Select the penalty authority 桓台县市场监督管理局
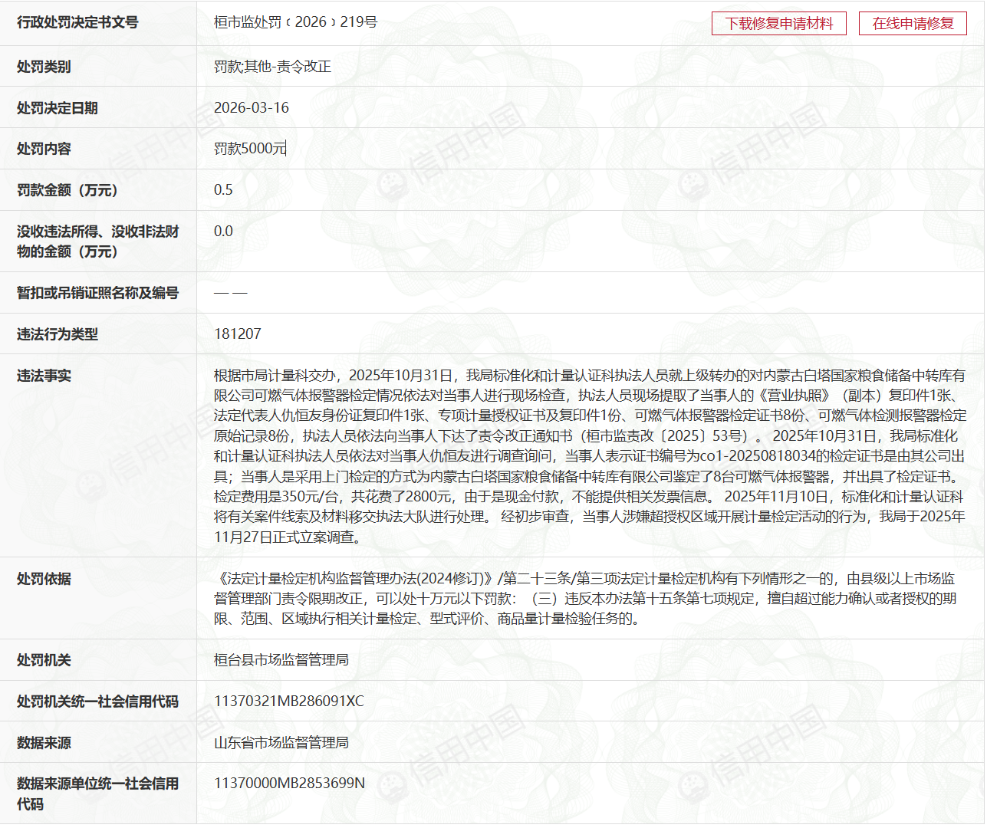 [x=281, y=660]
